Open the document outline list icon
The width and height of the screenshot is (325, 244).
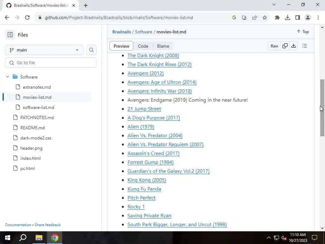point(304,46)
